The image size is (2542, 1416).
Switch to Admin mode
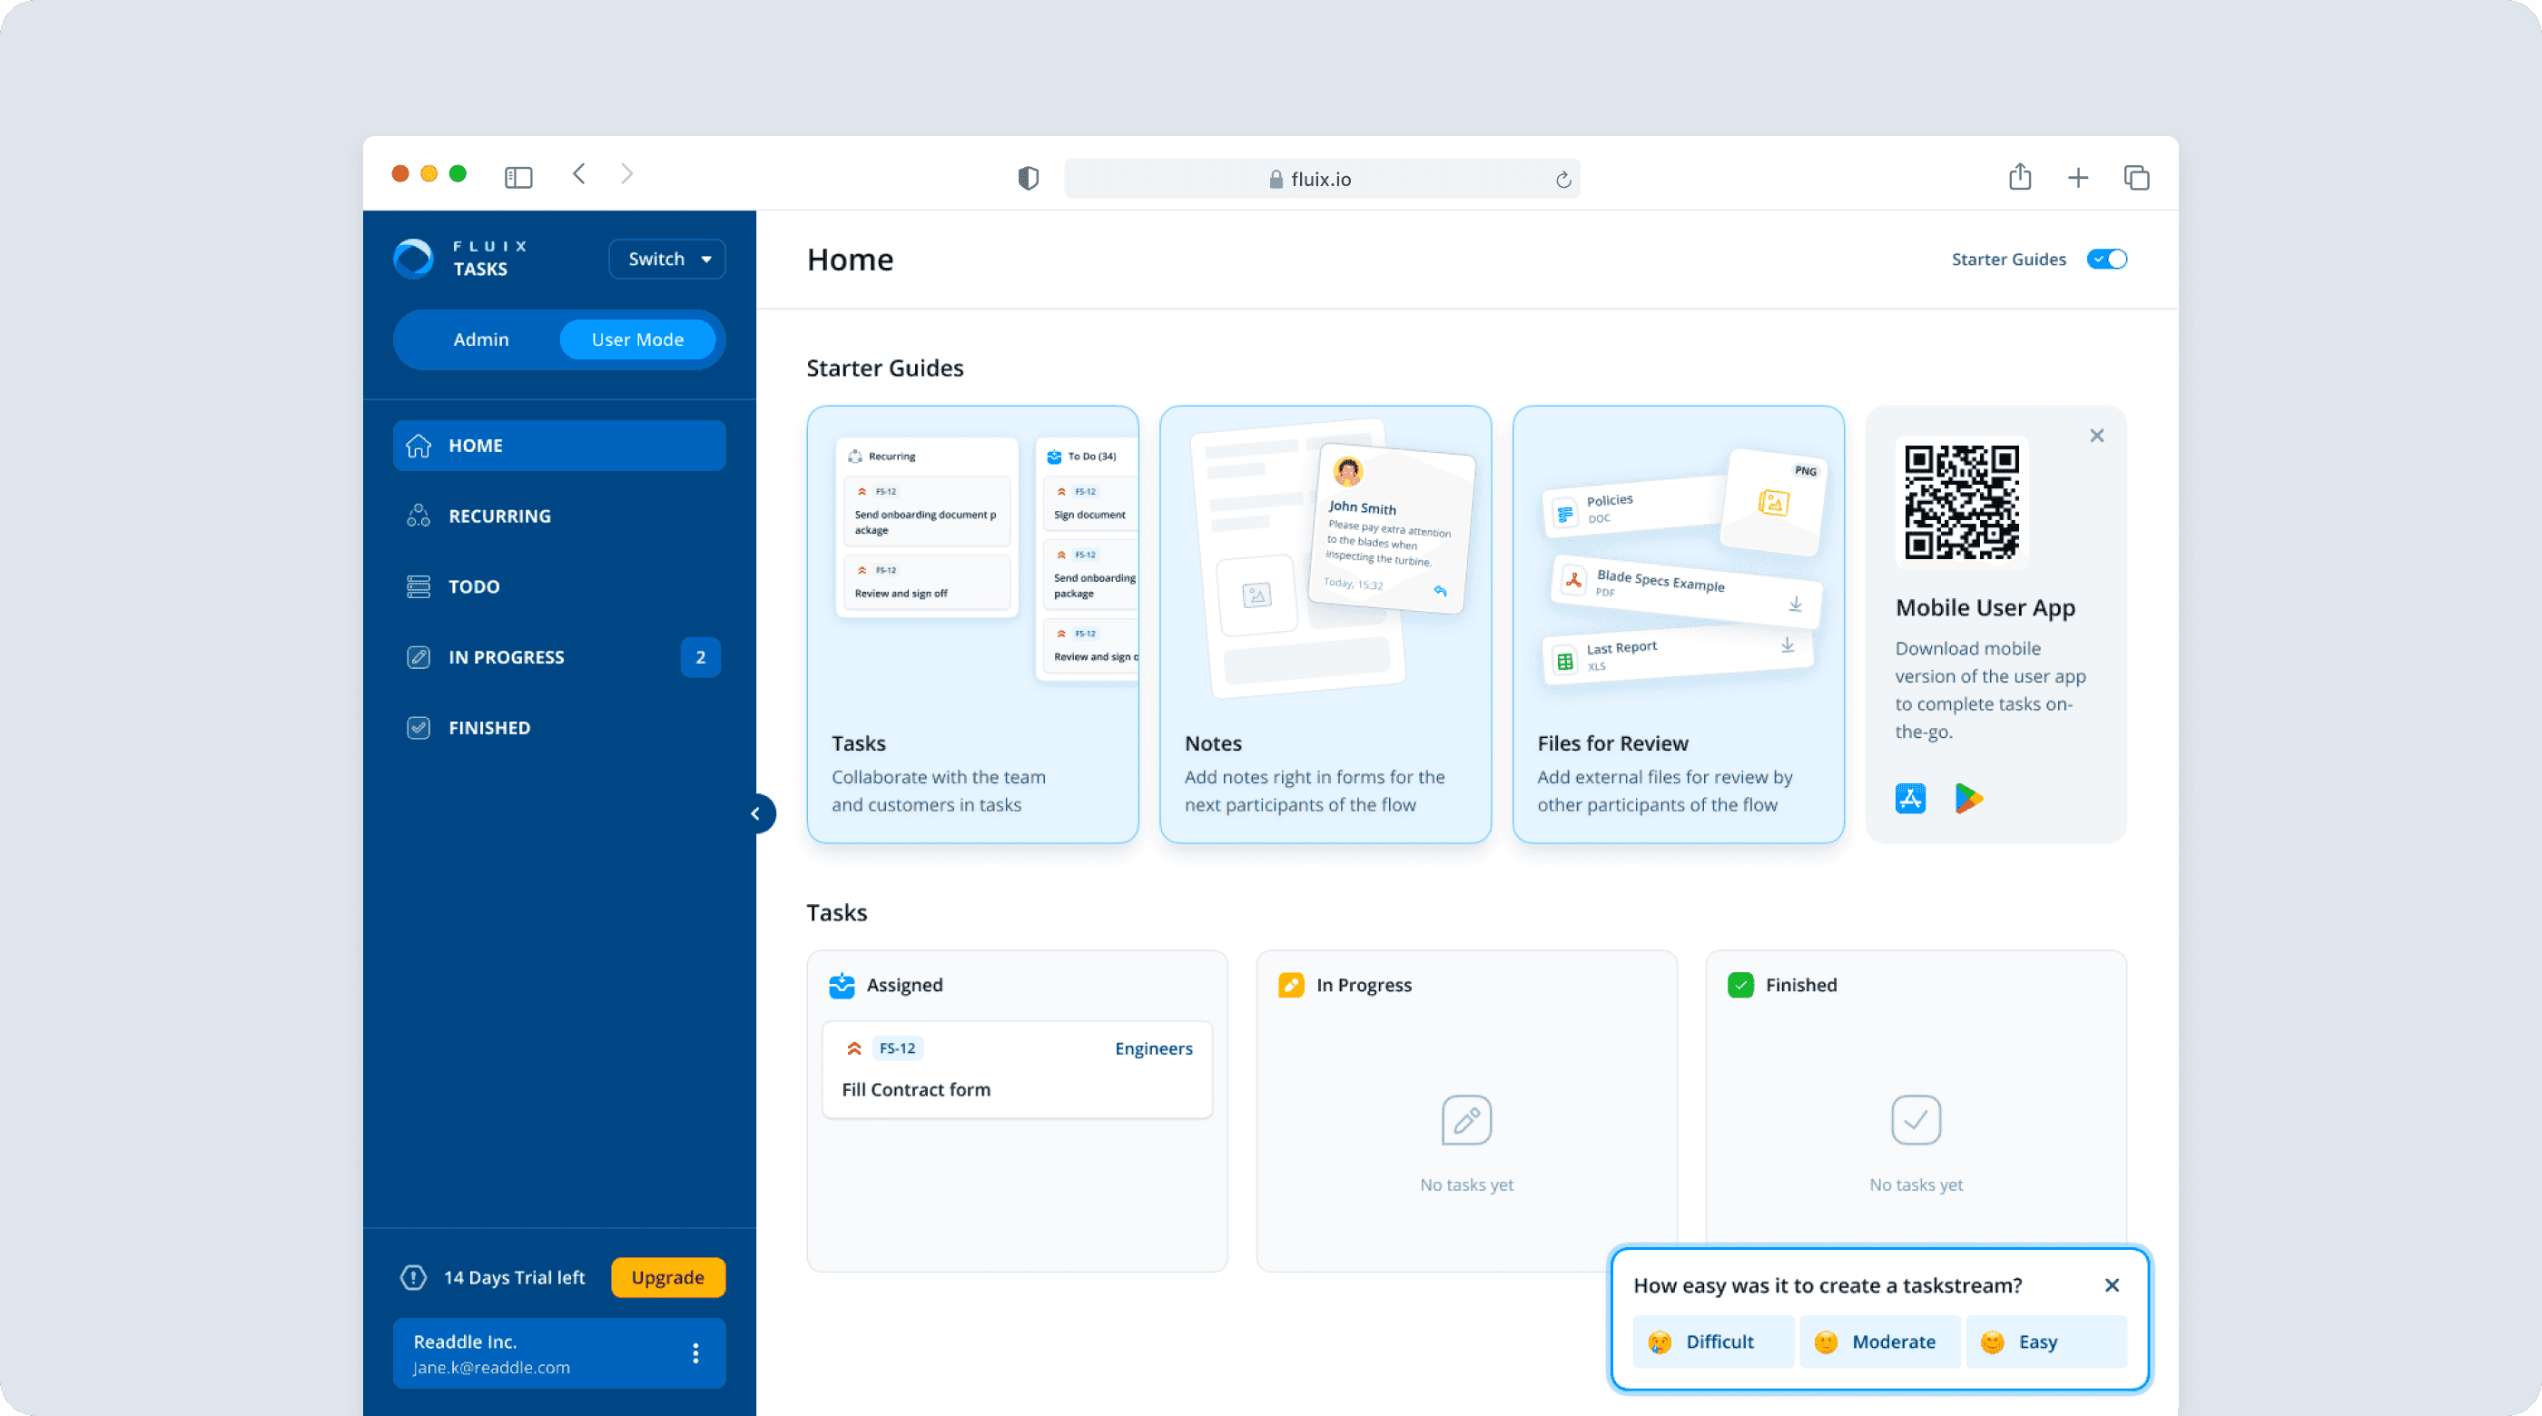click(x=480, y=339)
